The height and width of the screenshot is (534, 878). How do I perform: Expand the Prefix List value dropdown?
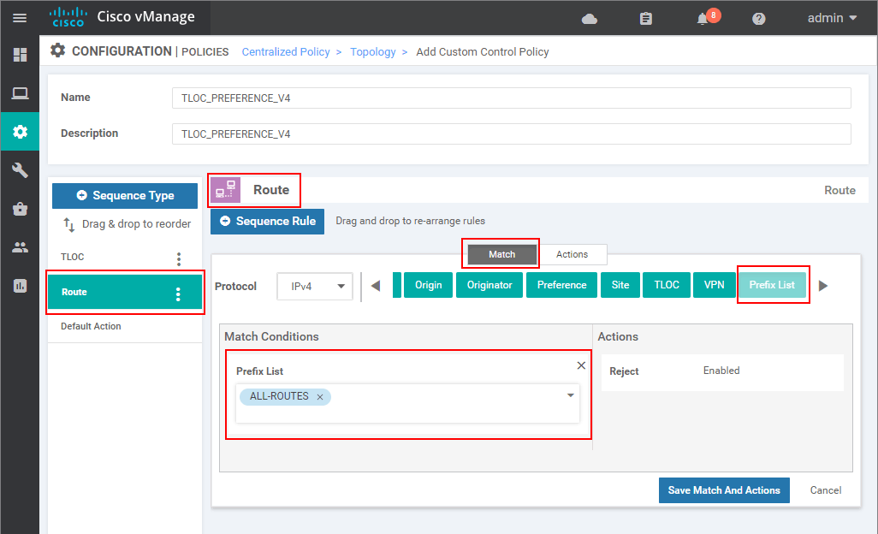click(570, 395)
